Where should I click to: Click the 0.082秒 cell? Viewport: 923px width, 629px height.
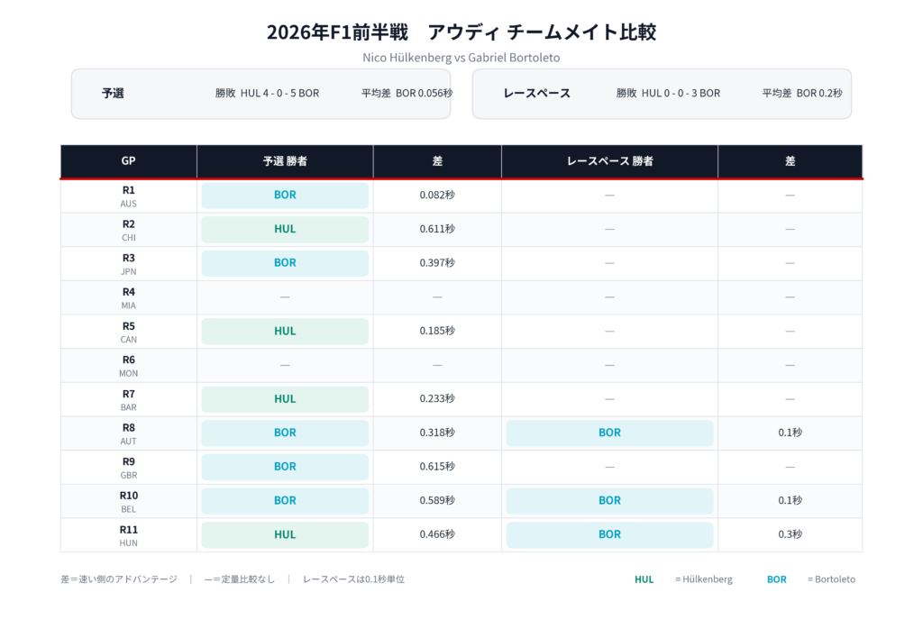point(437,196)
